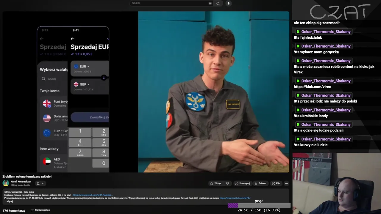381x214 pixels.
Task: Click Szukaj currency search field in phone screen
Action: [54, 79]
